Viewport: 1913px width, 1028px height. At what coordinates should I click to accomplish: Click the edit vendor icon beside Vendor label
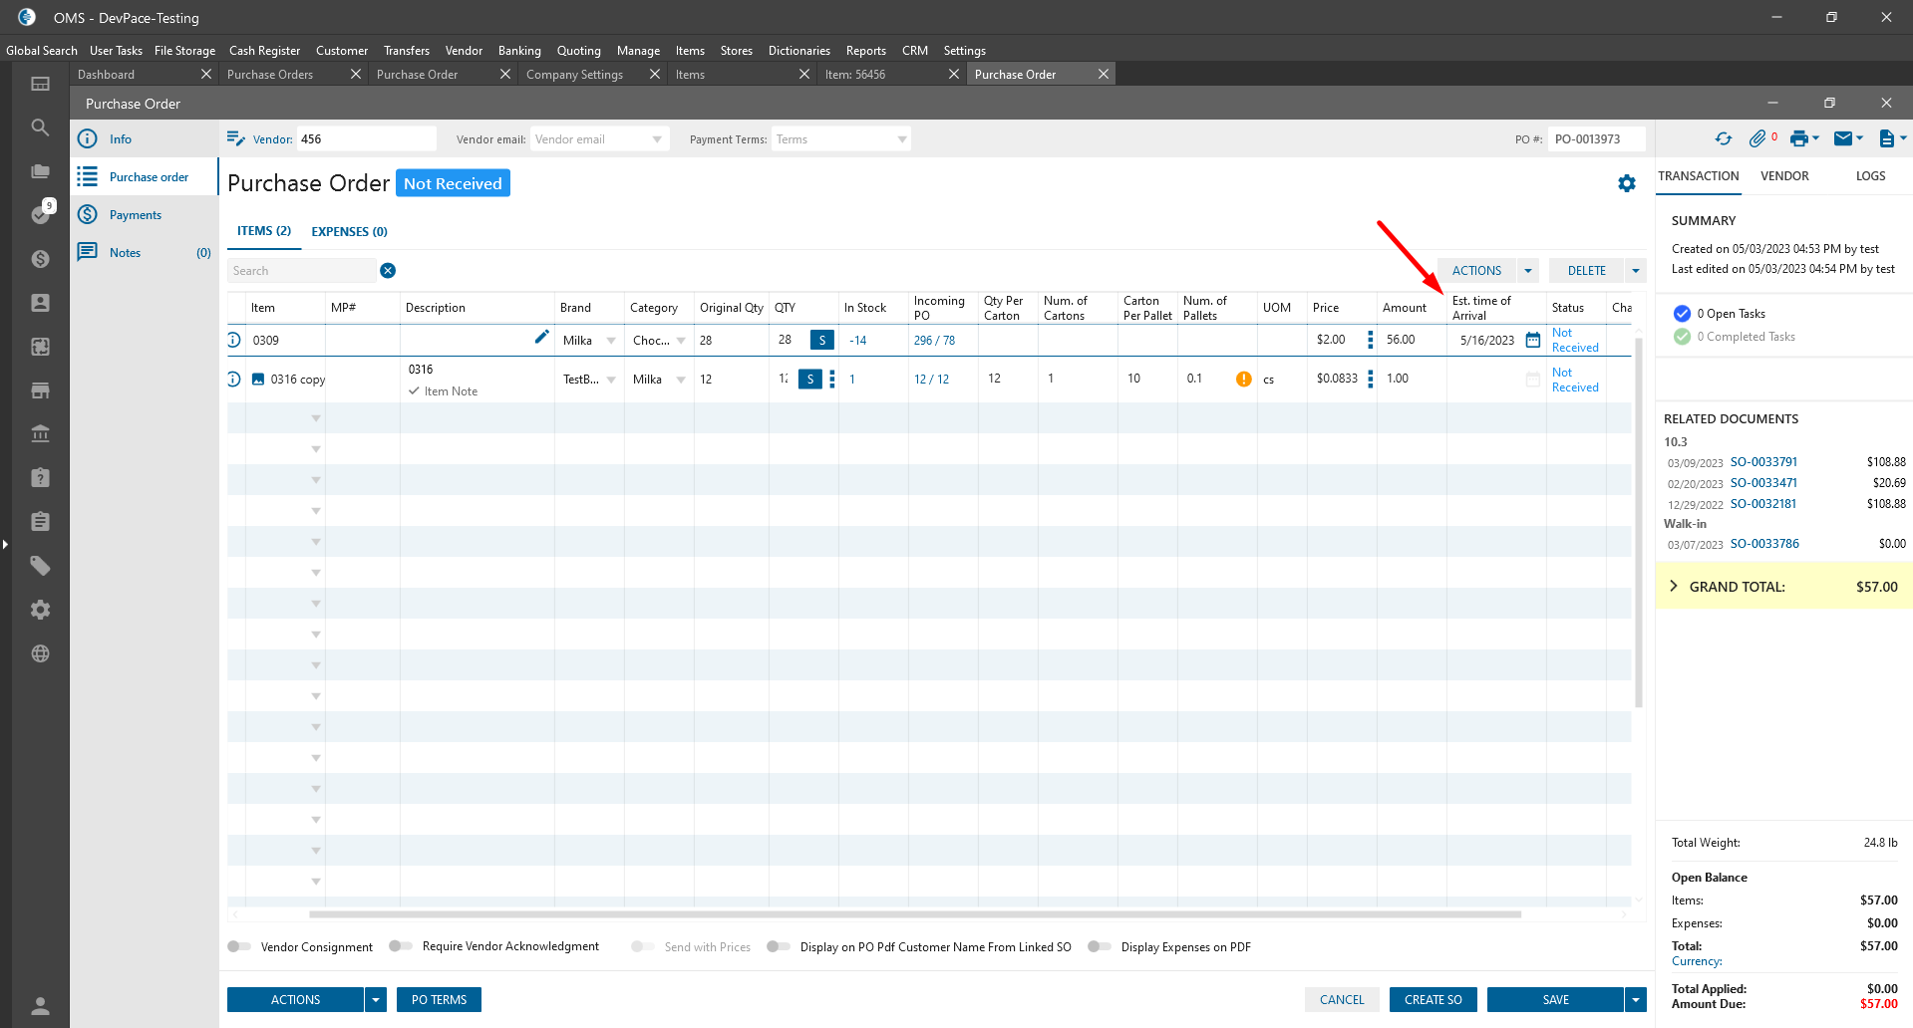(236, 139)
